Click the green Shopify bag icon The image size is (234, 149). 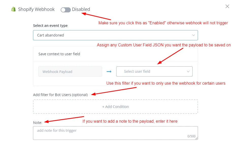pos(14,9)
